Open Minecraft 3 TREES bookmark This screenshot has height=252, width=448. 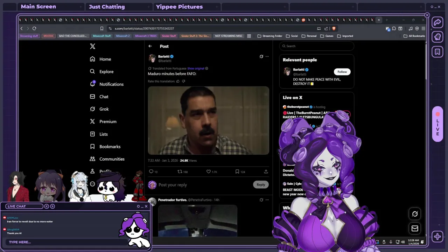(x=146, y=36)
